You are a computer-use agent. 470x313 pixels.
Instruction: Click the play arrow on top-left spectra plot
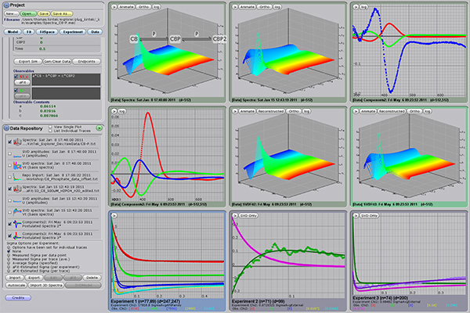pos(114,5)
